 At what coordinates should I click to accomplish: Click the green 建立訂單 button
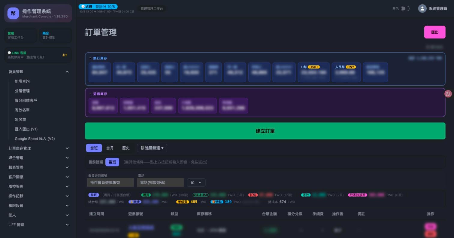(265, 131)
